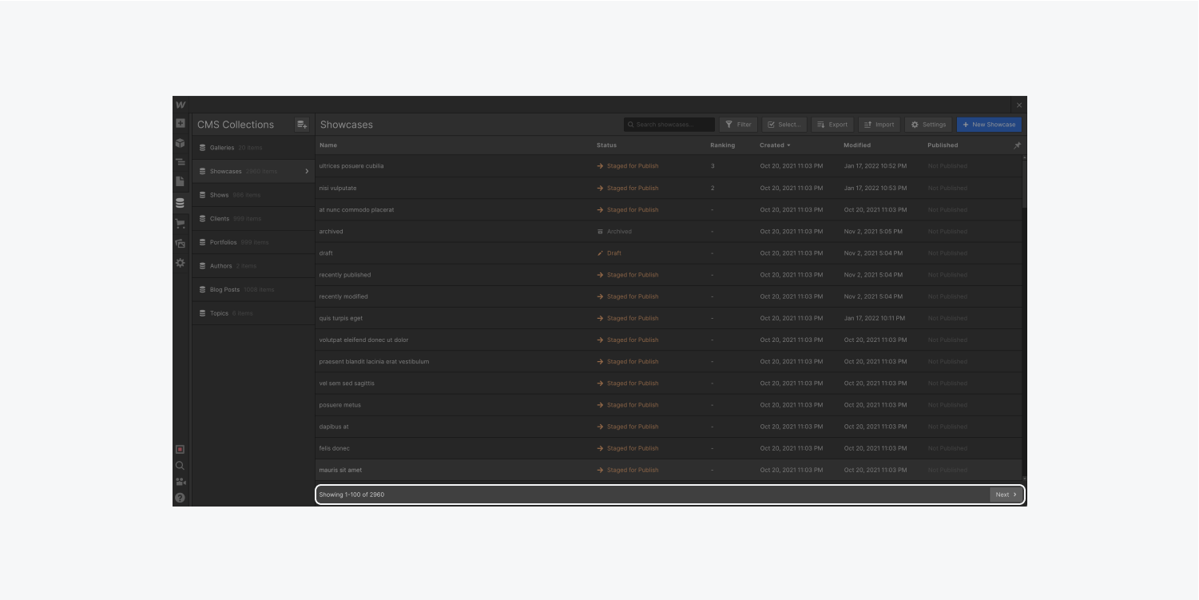Image resolution: width=1199 pixels, height=600 pixels.
Task: Open item 'quis turpis eget'
Action: [669, 318]
